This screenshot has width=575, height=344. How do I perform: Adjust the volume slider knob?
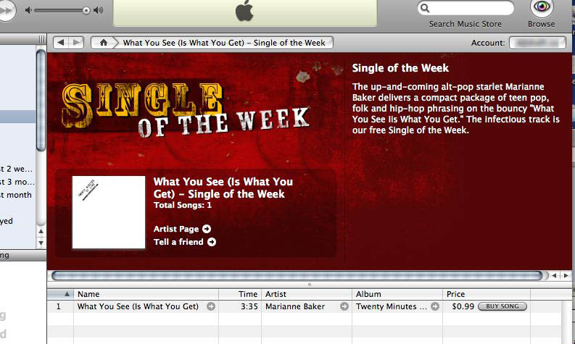pyautogui.click(x=86, y=10)
